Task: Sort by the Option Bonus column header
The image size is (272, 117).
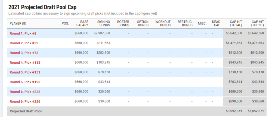Action: [x=143, y=23]
